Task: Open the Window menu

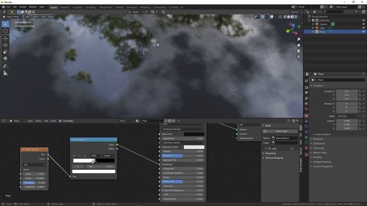Action: click(33, 7)
